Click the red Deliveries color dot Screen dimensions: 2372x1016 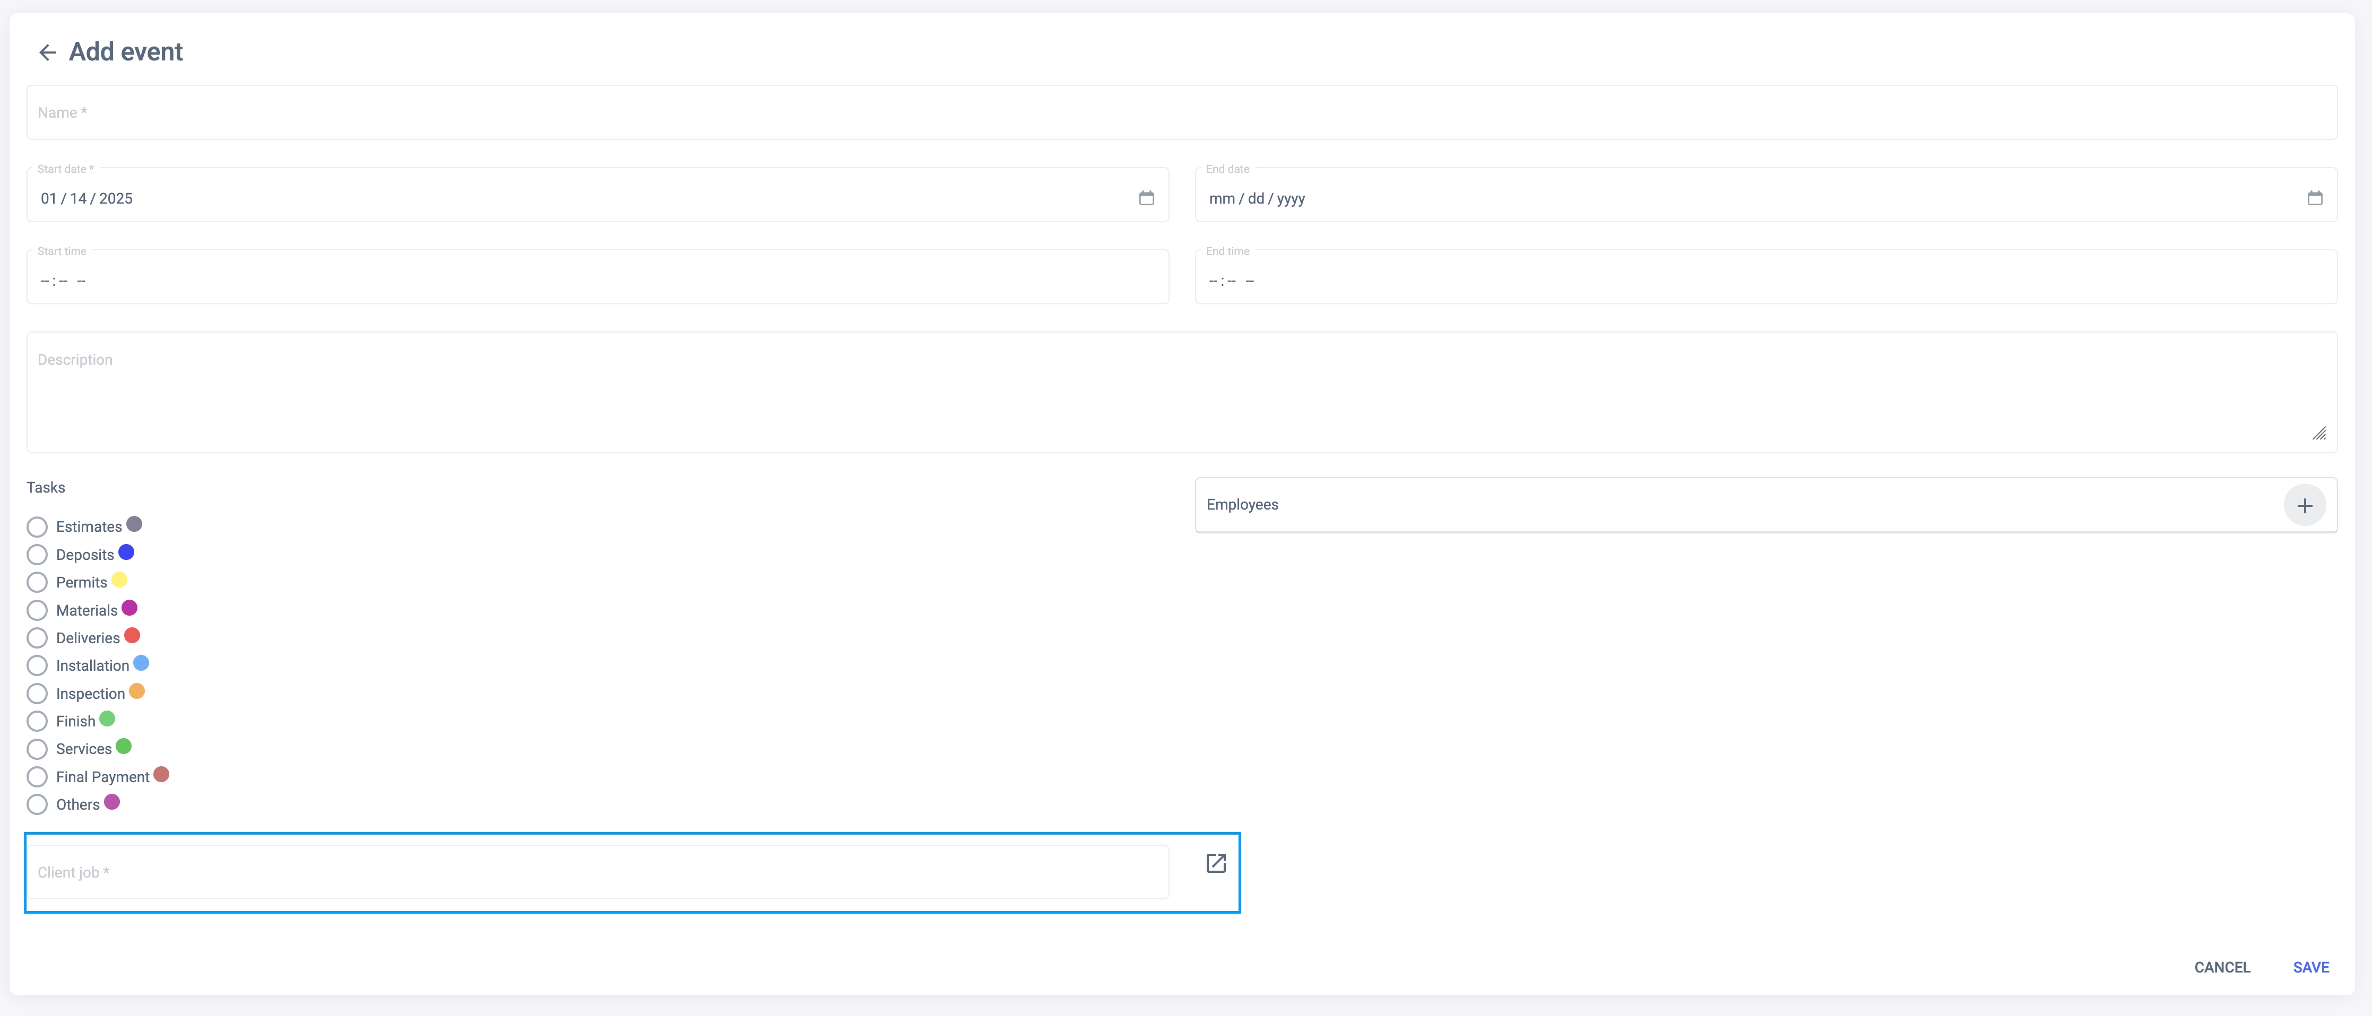point(132,635)
